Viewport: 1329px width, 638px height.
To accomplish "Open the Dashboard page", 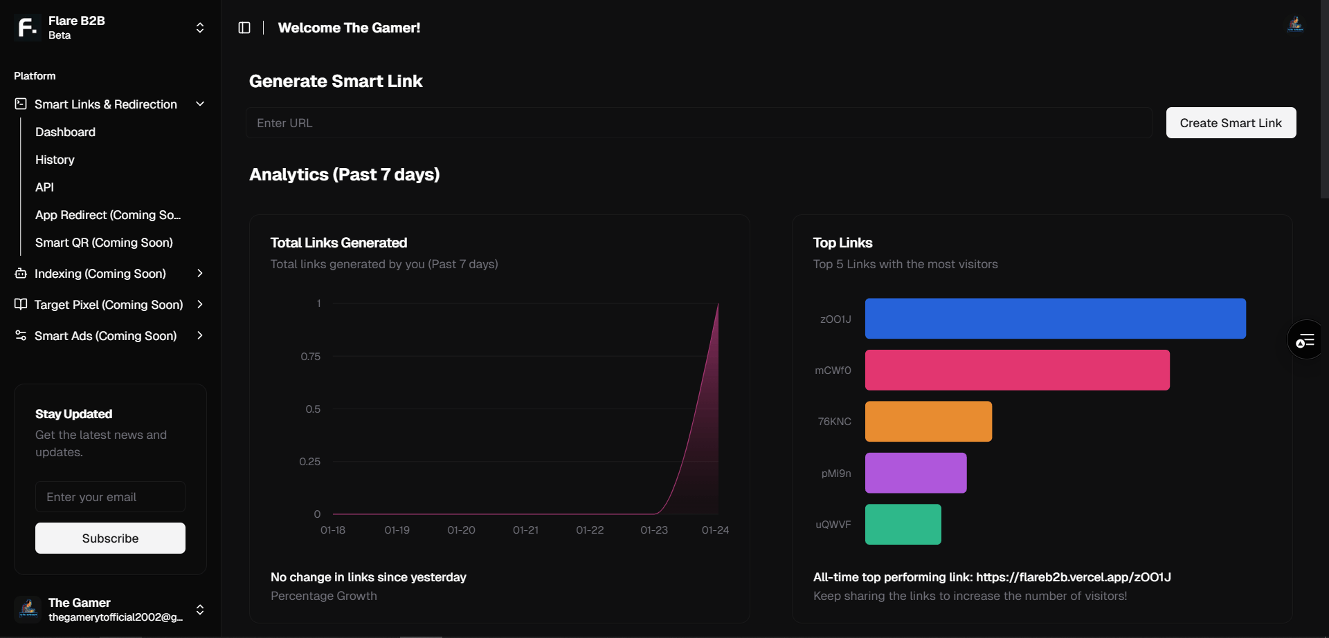I will coord(65,132).
